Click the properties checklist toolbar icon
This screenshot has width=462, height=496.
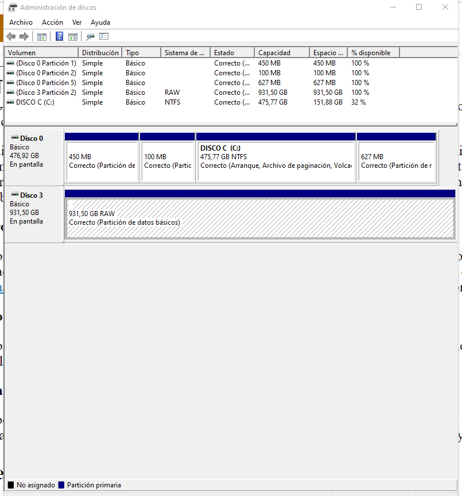104,37
